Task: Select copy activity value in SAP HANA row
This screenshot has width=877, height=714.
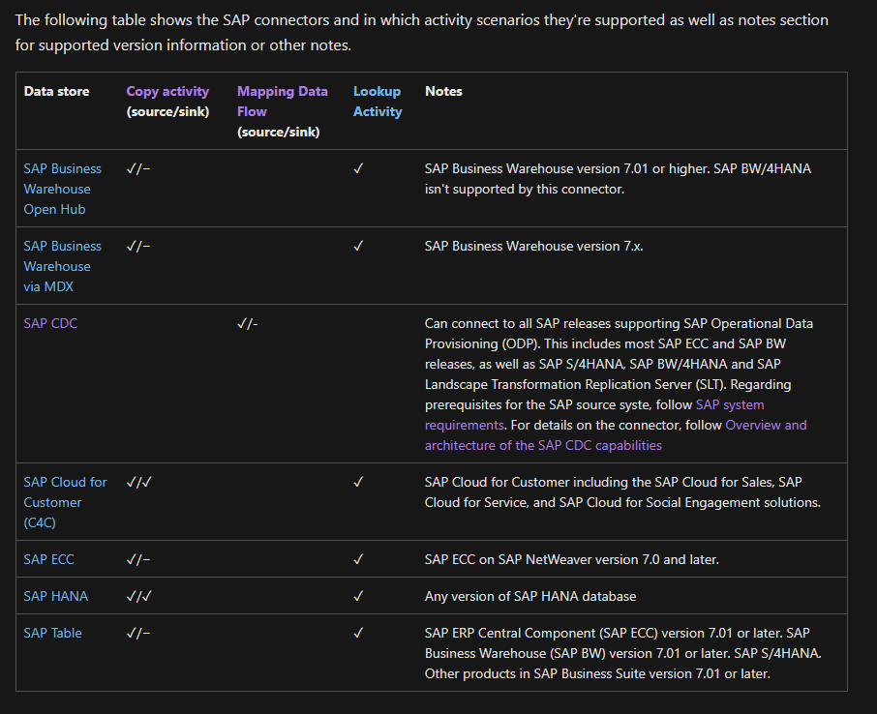Action: pyautogui.click(x=138, y=596)
